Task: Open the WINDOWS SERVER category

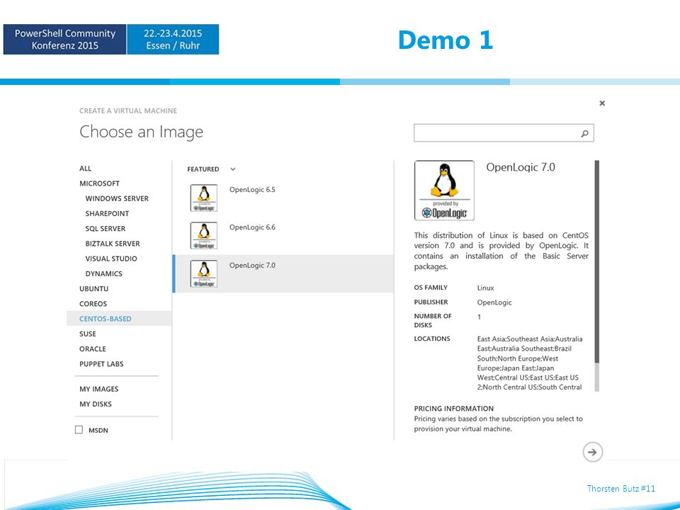Action: point(117,198)
